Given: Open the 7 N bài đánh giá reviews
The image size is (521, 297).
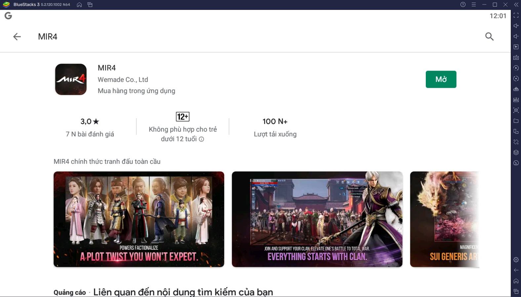Looking at the screenshot, I should [90, 134].
